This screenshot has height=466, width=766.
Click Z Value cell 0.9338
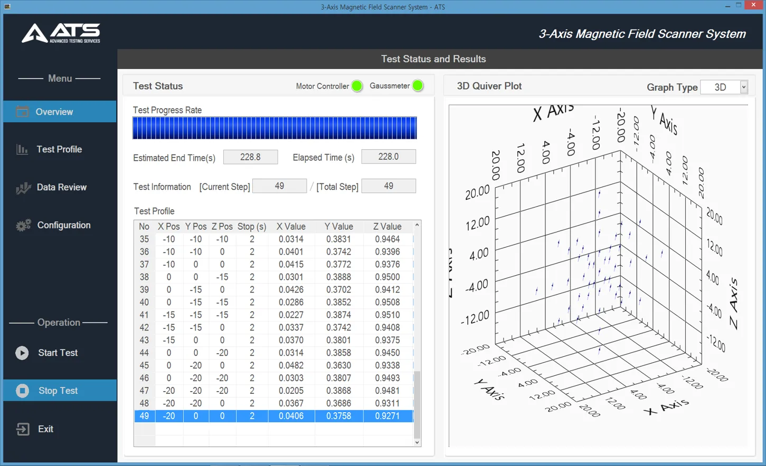tap(387, 366)
